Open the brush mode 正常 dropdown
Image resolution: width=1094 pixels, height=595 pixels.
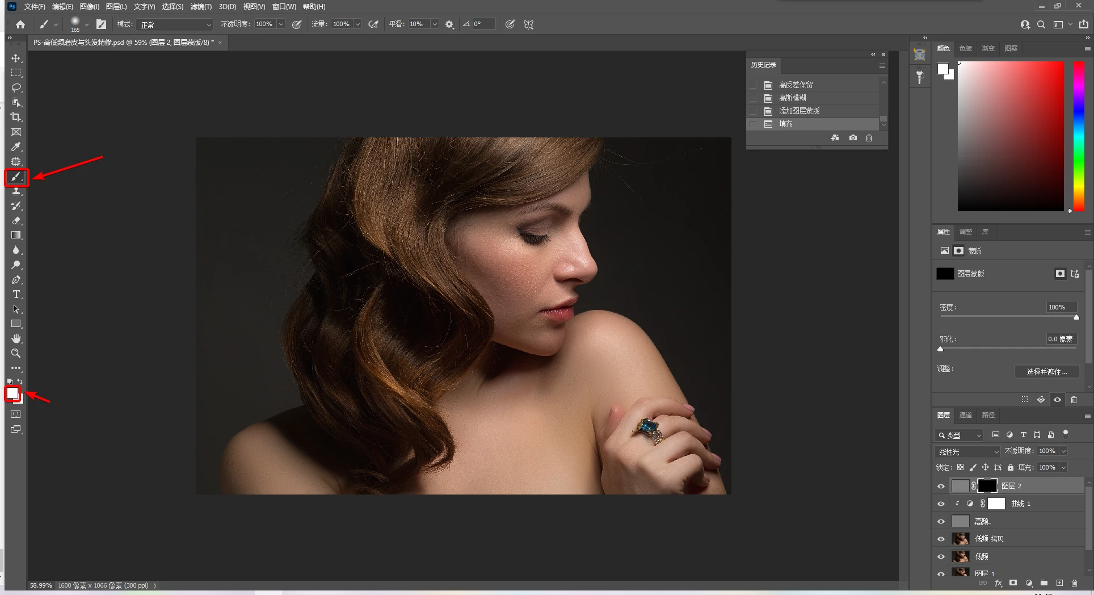click(x=175, y=24)
